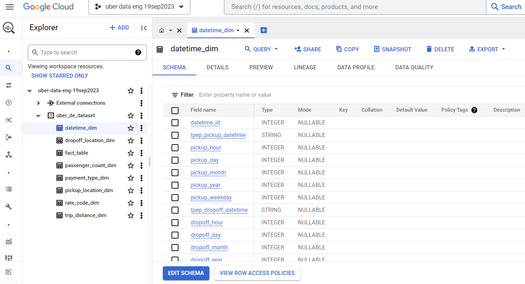The height and width of the screenshot is (284, 525).
Task: Open actions menu for uber_de_dataset
Action: [141, 115]
